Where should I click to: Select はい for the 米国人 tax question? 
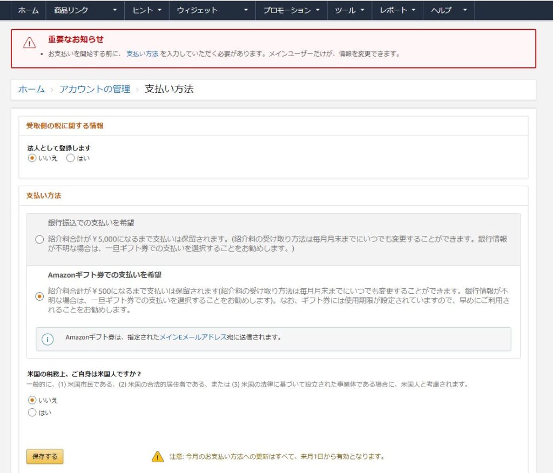click(x=32, y=413)
